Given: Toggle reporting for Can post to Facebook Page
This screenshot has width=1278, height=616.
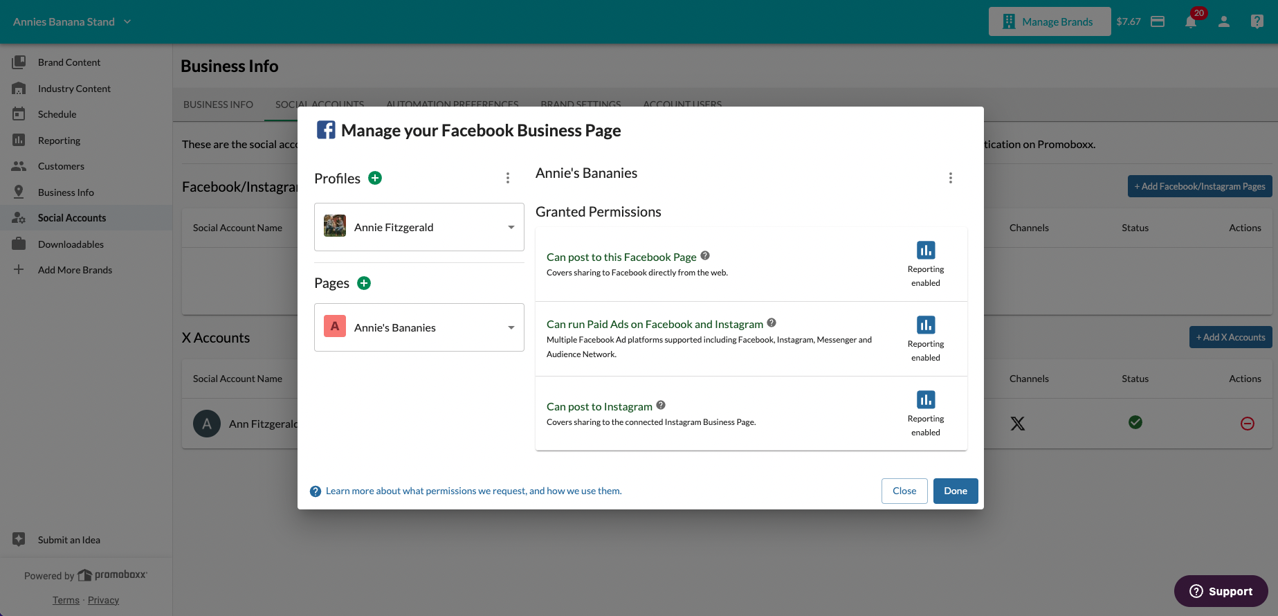Looking at the screenshot, I should (x=926, y=250).
